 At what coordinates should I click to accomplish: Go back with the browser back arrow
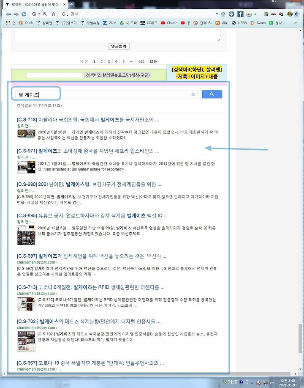tap(8, 14)
